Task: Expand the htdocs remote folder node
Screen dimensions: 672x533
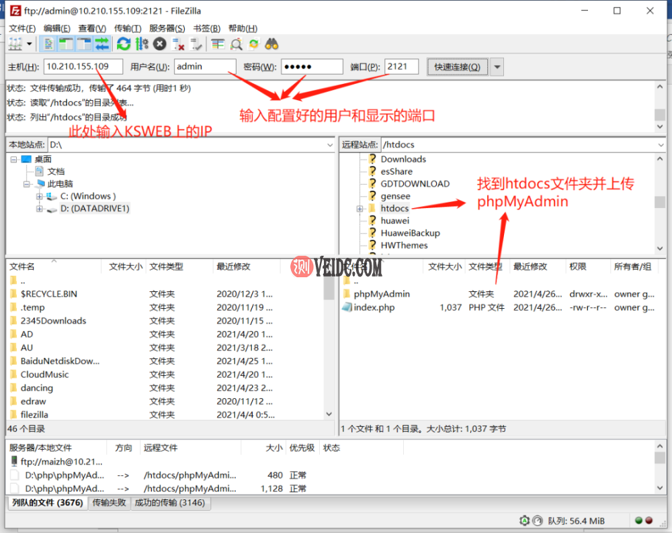Action: (x=361, y=209)
